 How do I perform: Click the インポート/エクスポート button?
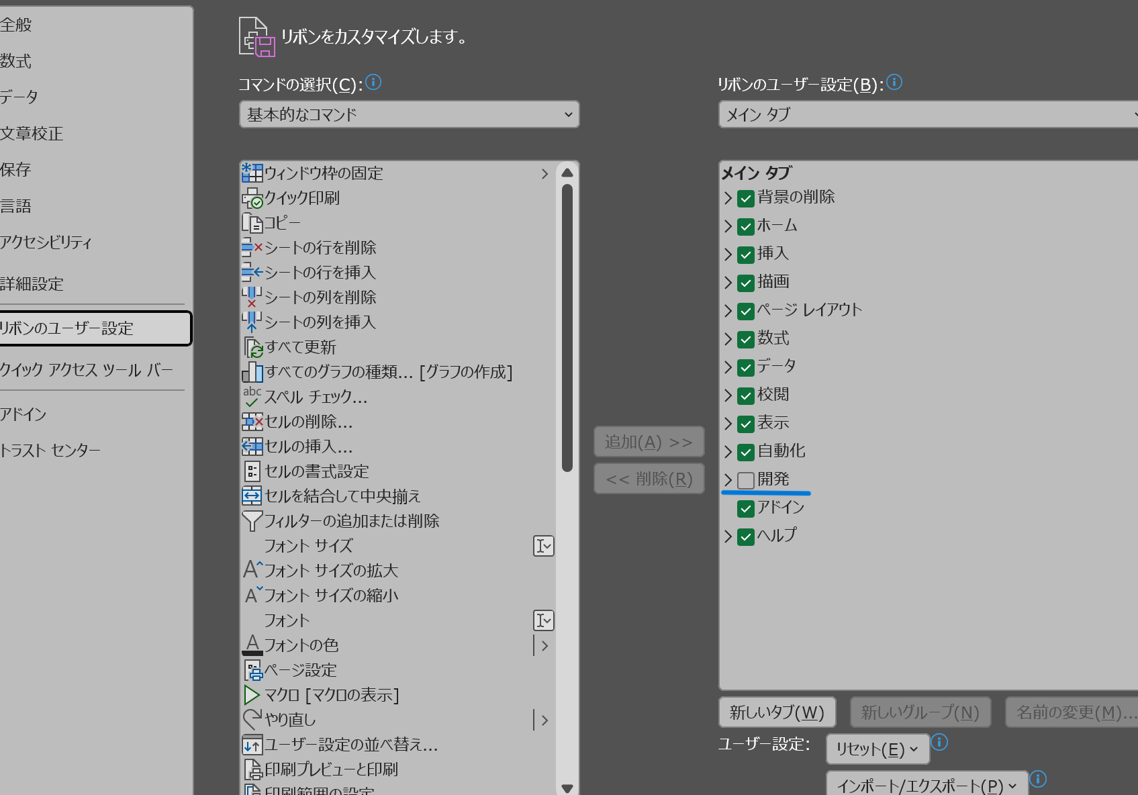coord(927,785)
